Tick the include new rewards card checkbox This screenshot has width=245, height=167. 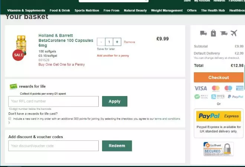click(x=10, y=119)
